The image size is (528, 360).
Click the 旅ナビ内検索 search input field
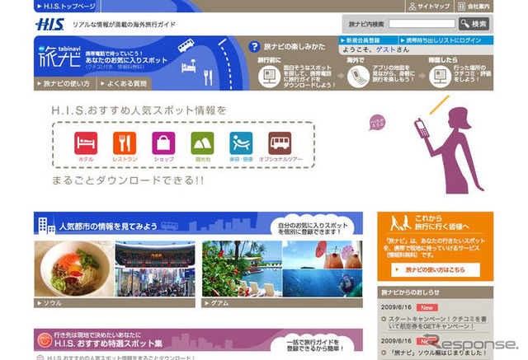click(422, 24)
